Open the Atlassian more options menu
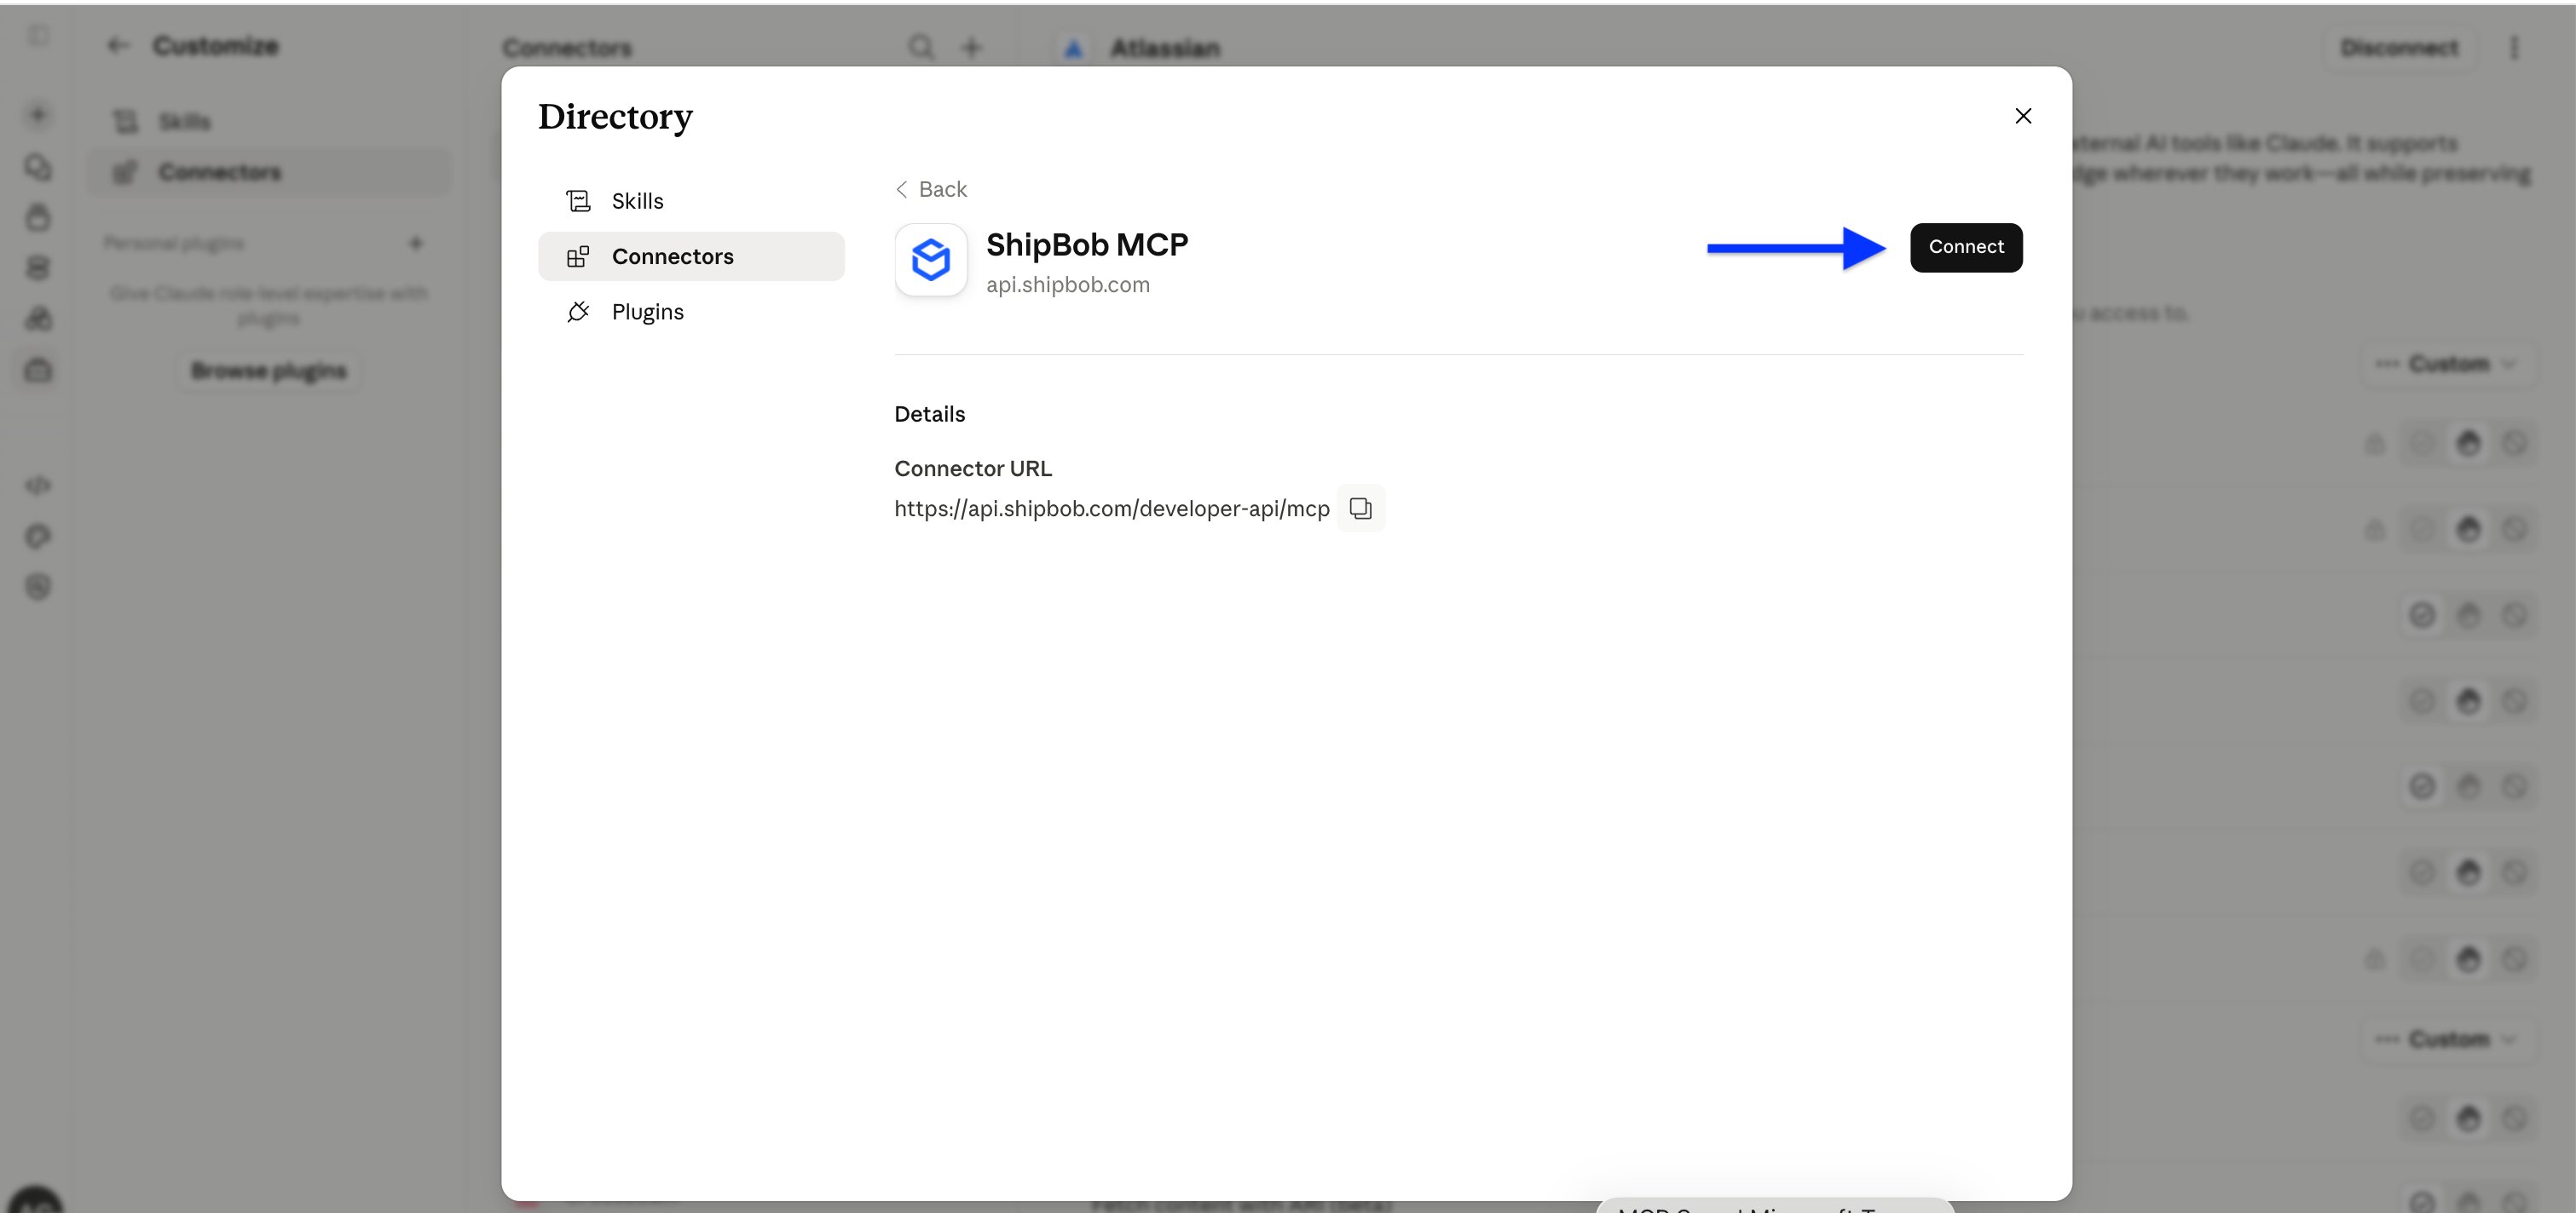This screenshot has height=1213, width=2576. tap(2514, 48)
